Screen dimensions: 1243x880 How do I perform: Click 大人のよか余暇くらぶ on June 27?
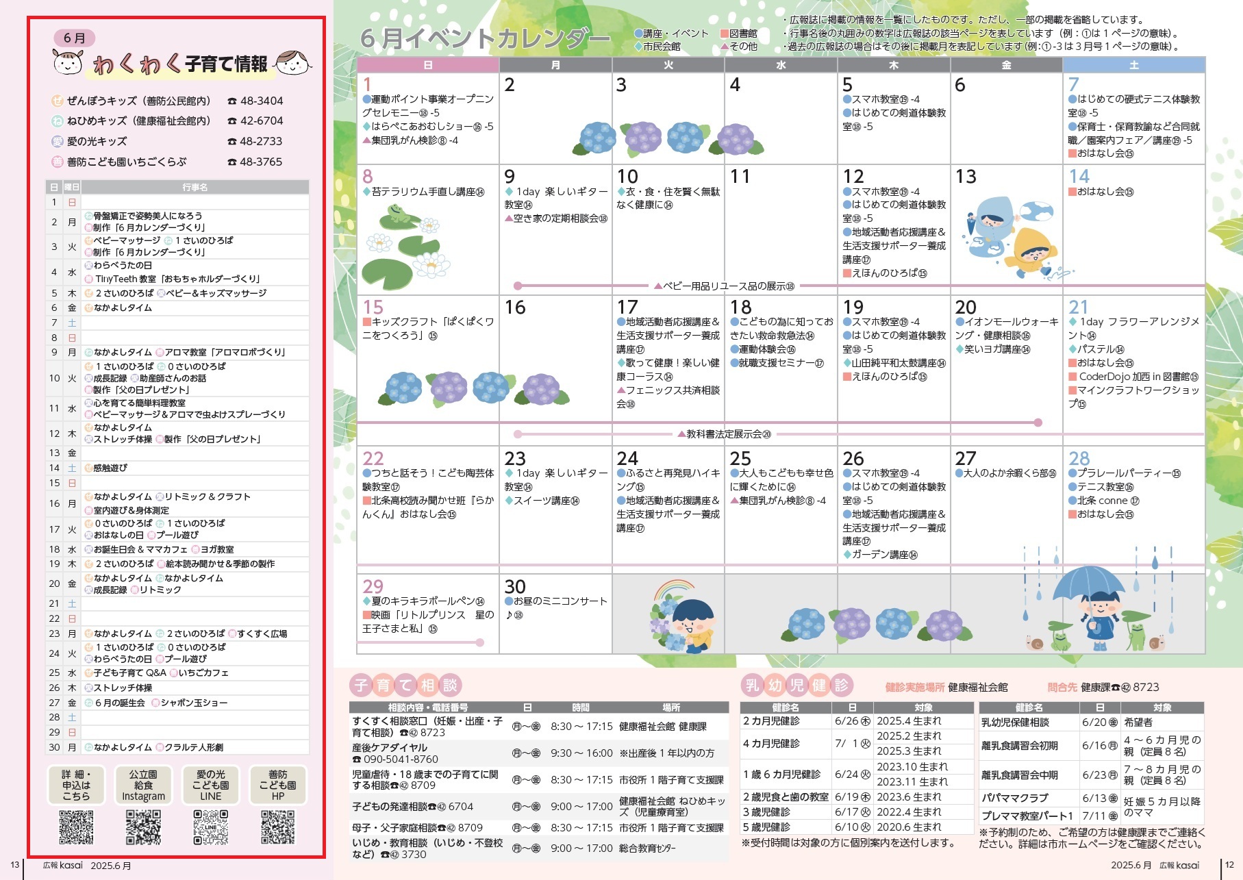[x=1005, y=473]
